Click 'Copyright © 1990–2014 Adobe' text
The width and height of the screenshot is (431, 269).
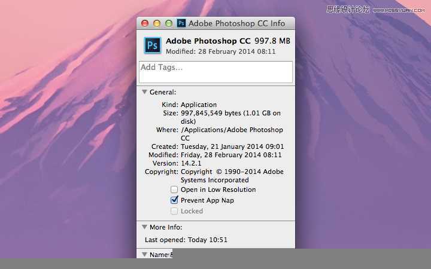232,172
